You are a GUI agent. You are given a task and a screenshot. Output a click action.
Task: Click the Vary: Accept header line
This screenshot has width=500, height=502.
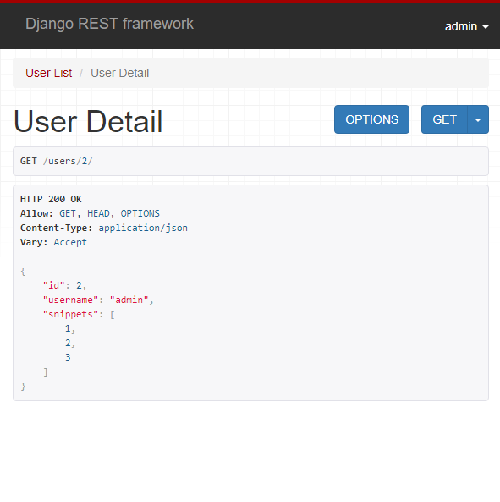click(53, 242)
